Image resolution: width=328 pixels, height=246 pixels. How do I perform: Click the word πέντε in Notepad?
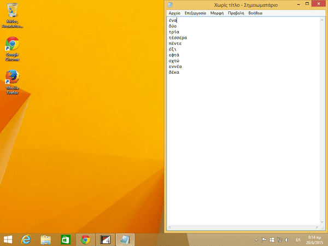click(x=175, y=44)
